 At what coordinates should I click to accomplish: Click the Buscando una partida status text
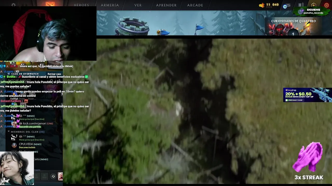point(30,127)
